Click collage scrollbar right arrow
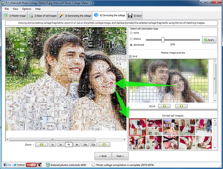223x169 pixels. click(124, 139)
